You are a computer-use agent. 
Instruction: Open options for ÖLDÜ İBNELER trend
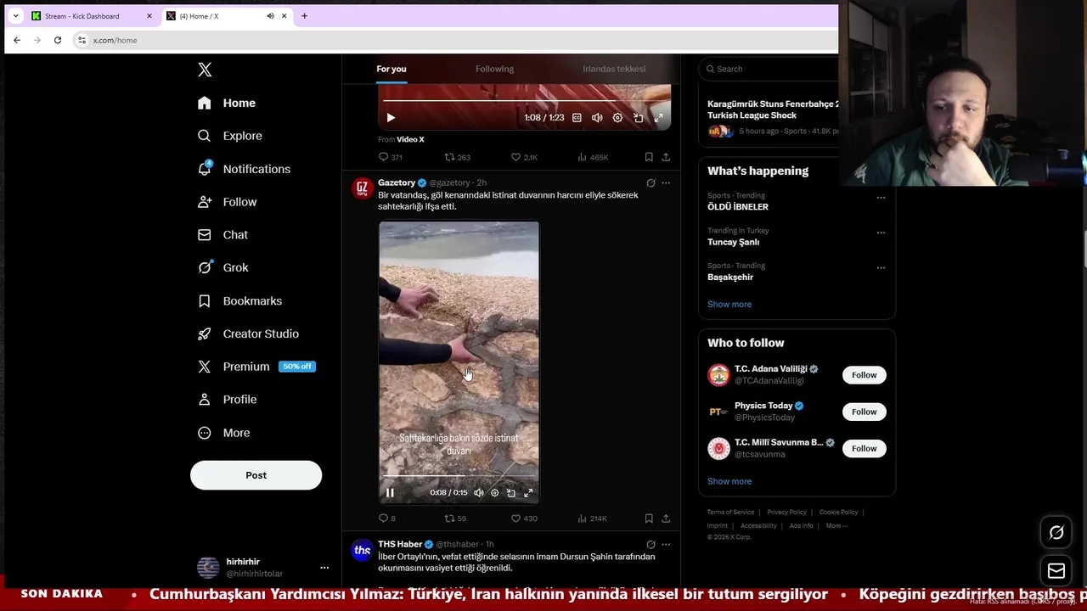pyautogui.click(x=881, y=198)
